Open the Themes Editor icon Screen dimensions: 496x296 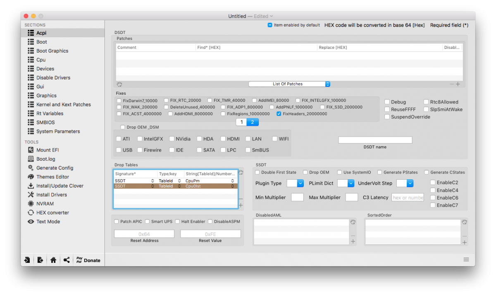click(31, 177)
